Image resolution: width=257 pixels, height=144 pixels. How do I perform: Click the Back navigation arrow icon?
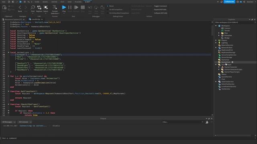[x=20, y=7]
